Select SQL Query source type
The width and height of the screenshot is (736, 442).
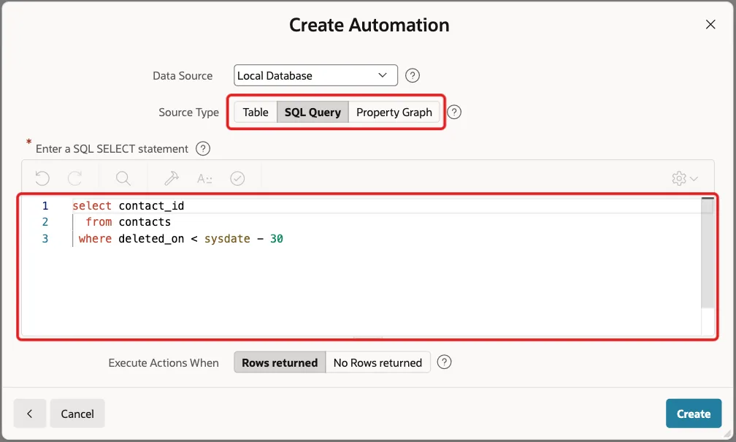pos(313,113)
